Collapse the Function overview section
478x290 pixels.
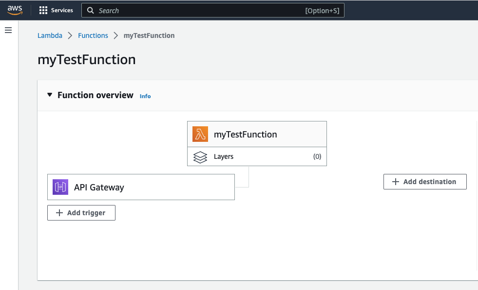pyautogui.click(x=49, y=95)
